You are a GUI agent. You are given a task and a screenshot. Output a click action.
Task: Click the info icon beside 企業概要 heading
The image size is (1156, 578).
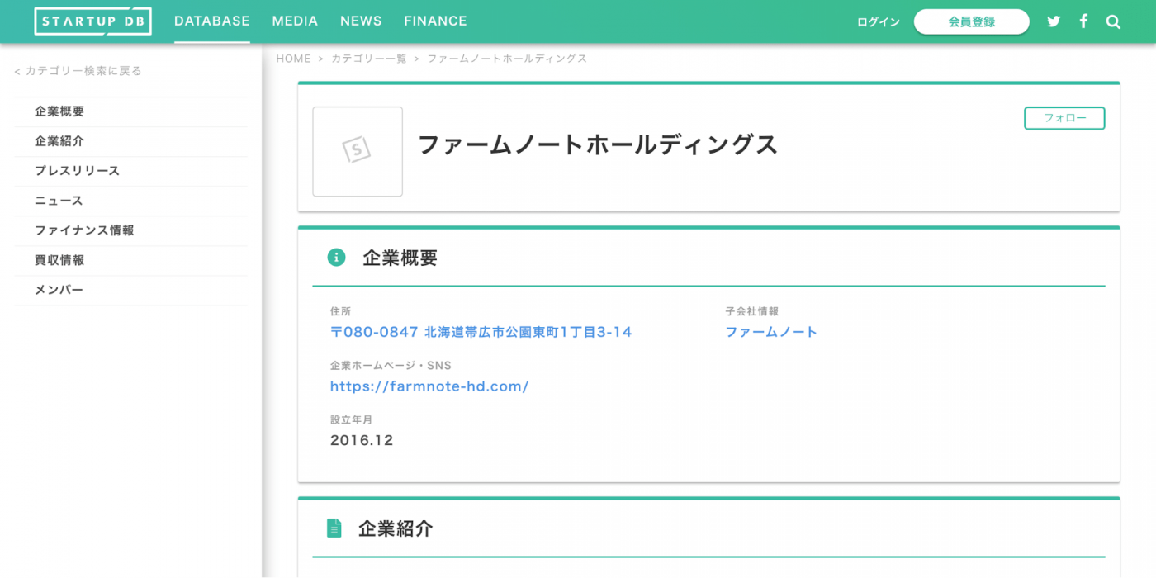click(x=335, y=257)
